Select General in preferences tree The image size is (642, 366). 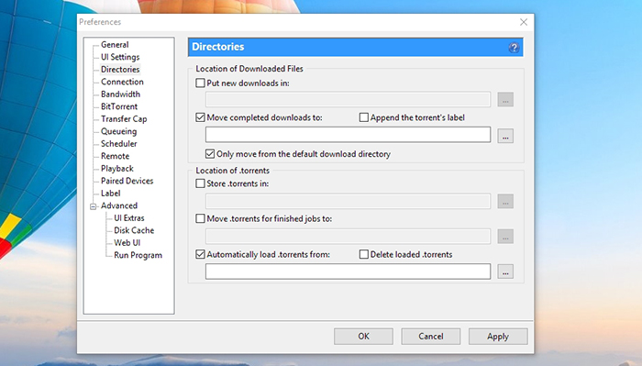coord(115,45)
